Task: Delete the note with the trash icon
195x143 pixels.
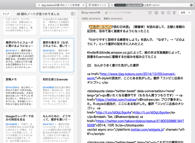Action: (x=174, y=13)
